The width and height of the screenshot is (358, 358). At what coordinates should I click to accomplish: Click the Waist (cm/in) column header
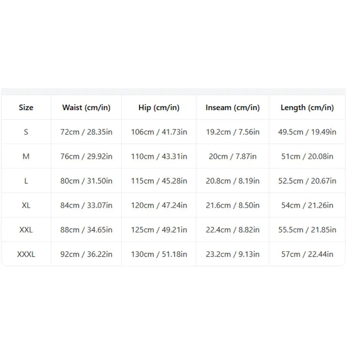pos(86,107)
